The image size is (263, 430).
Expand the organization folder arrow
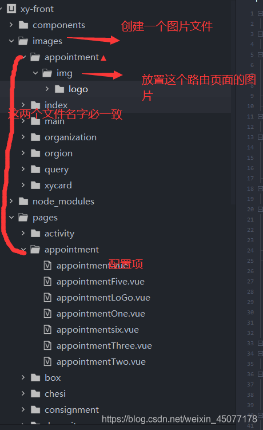click(x=23, y=137)
